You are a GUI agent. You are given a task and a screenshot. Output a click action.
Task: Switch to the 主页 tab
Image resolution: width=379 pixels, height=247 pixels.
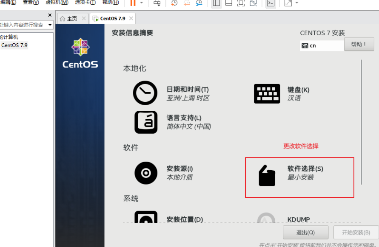point(72,19)
